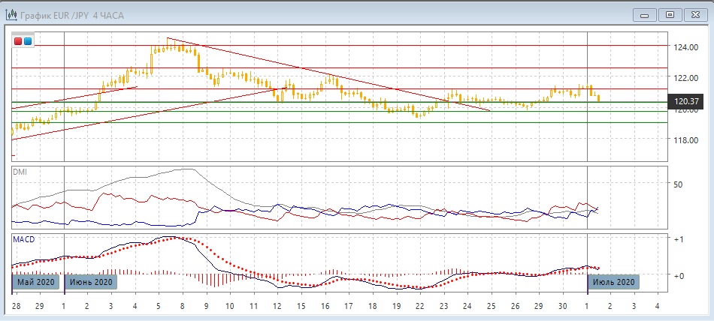Click the 118.00 price axis label

(x=687, y=140)
